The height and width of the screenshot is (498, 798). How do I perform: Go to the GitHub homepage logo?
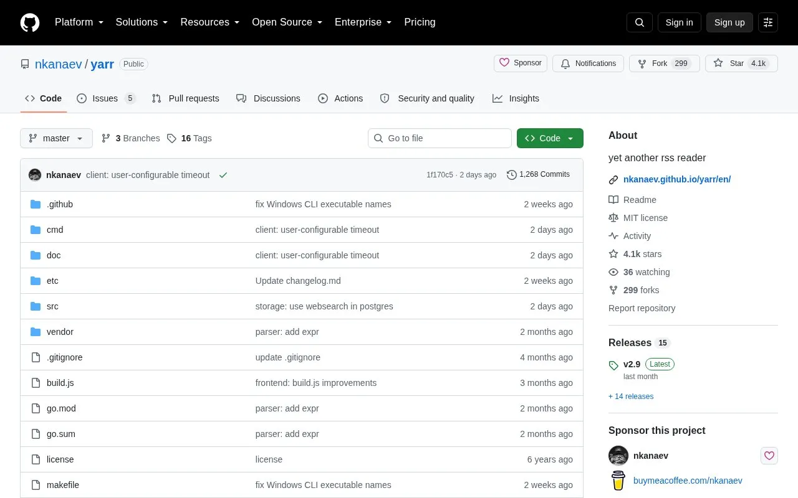[30, 22]
